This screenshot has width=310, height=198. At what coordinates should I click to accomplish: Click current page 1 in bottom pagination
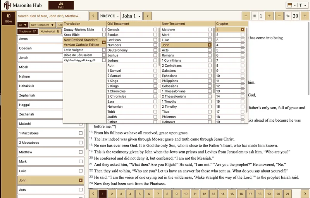[x=103, y=194]
